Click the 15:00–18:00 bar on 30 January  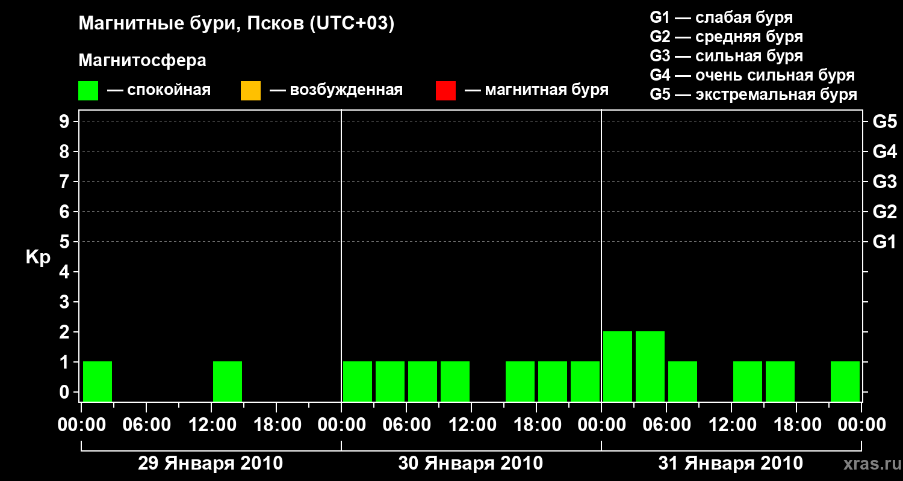(520, 381)
